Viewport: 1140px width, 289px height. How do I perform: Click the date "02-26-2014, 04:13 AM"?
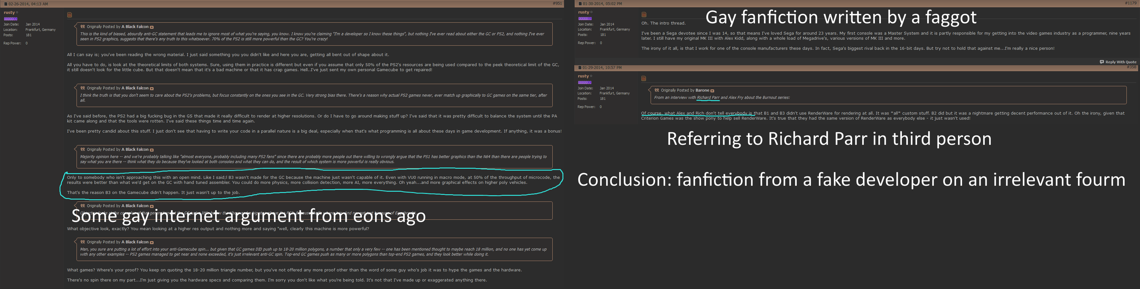28,4
